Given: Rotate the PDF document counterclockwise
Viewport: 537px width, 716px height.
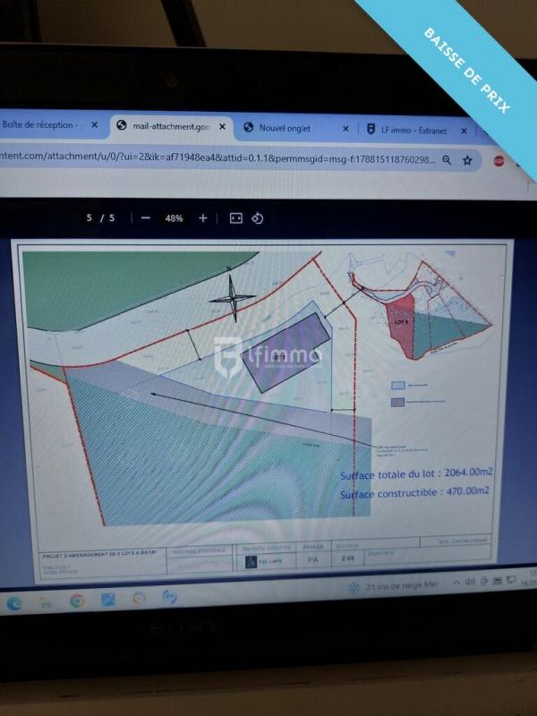Looking at the screenshot, I should pyautogui.click(x=258, y=218).
